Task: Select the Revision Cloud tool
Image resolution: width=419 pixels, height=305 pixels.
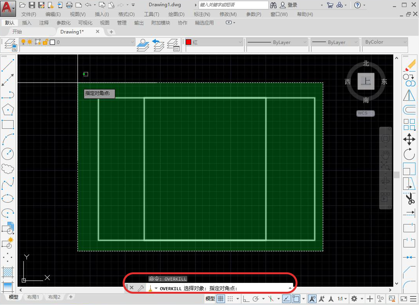Action: pos(8,168)
